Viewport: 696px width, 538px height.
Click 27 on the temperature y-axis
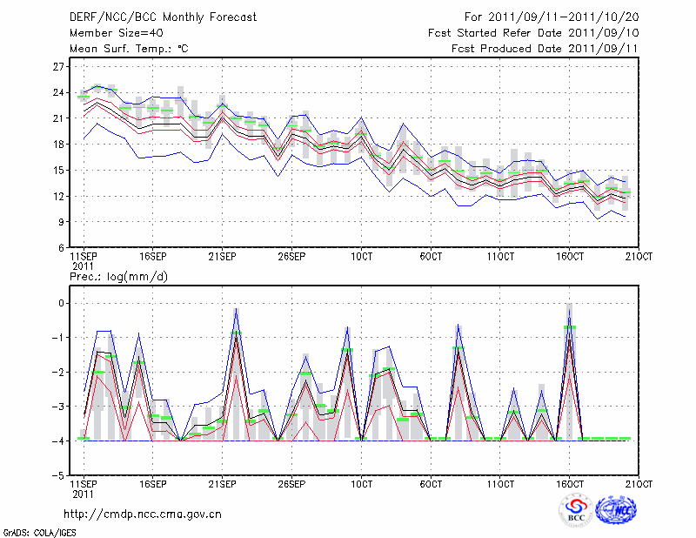point(58,66)
